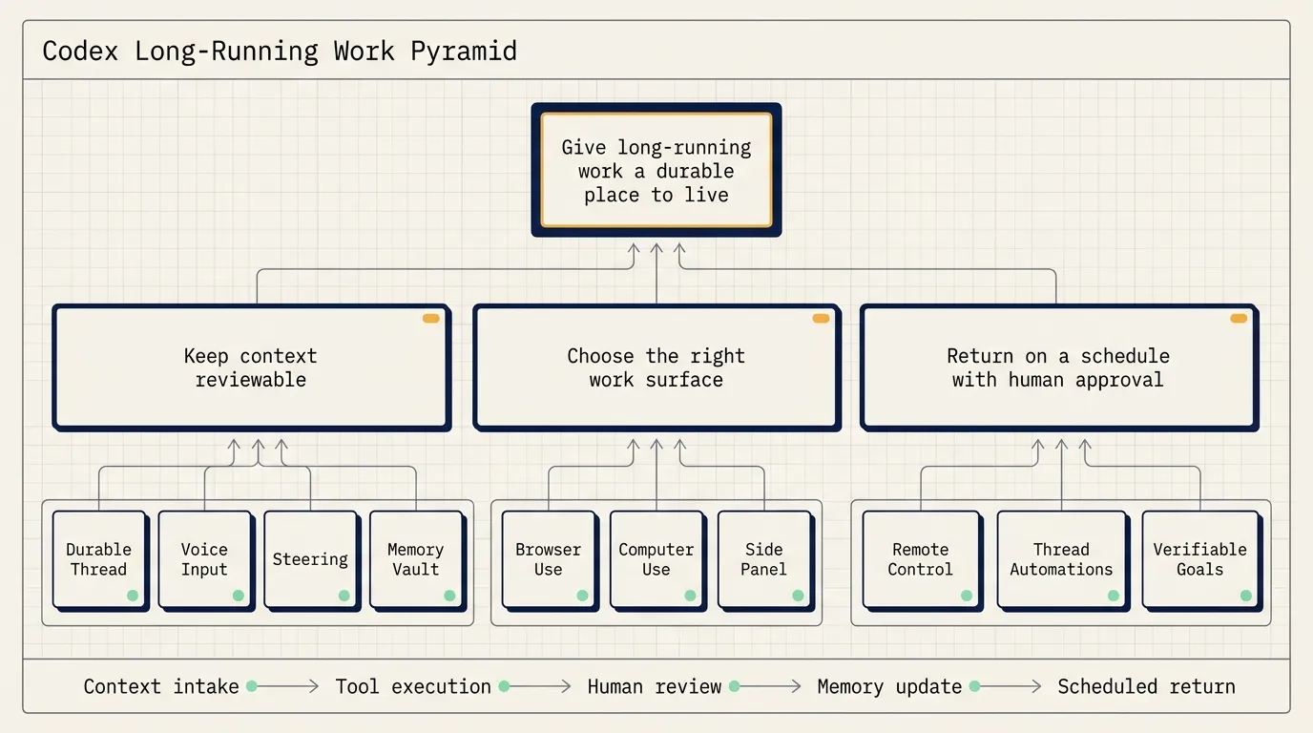Click orange marker on 'Choose the right work surface' box
The image size is (1313, 733).
[x=821, y=319]
